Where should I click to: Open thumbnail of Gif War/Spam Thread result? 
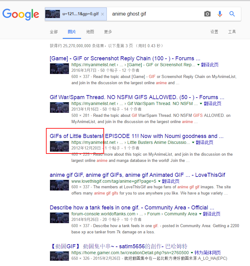59,108
